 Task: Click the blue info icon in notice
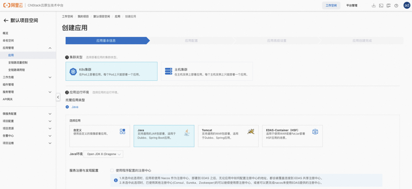116,180
